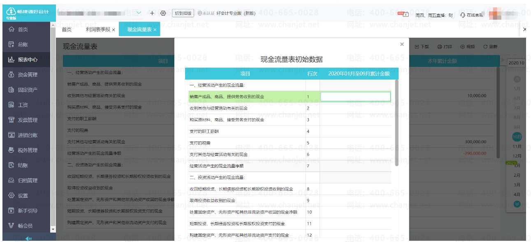Close the 现金流量表 tab
The width and height of the screenshot is (531, 242).
[x=155, y=30]
